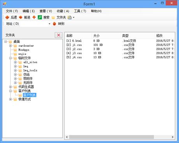Image resolution: width=179 pixels, height=143 pixels.
Task: Click the 后退 button label
Action: [x=14, y=17]
